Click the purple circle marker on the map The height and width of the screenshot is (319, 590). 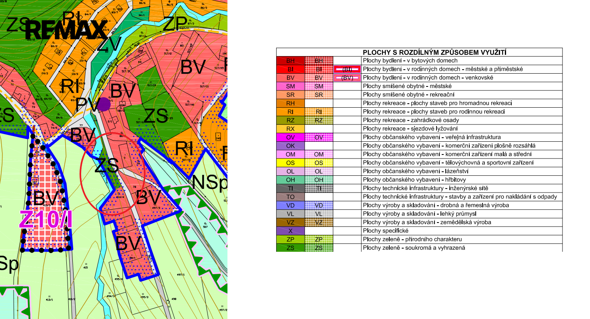click(104, 104)
